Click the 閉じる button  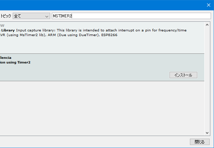(200, 142)
